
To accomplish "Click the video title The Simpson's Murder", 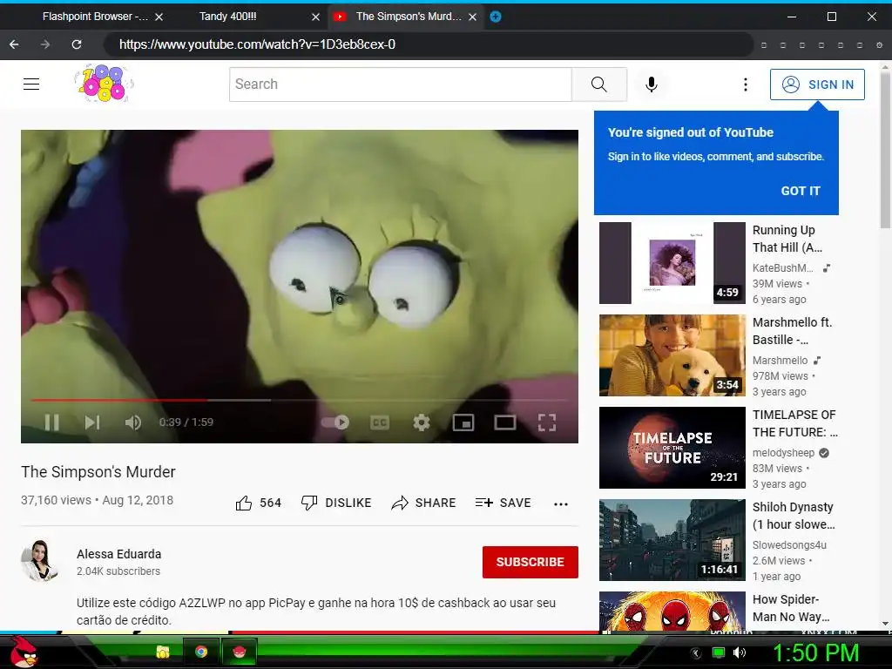I will click(x=98, y=471).
